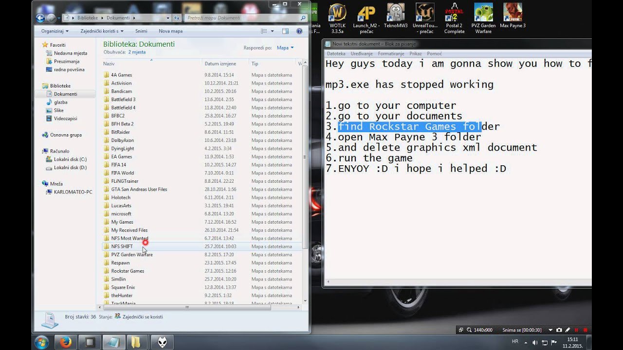Refresh the Dokumenti folder view
The height and width of the screenshot is (350, 623).
click(x=176, y=18)
